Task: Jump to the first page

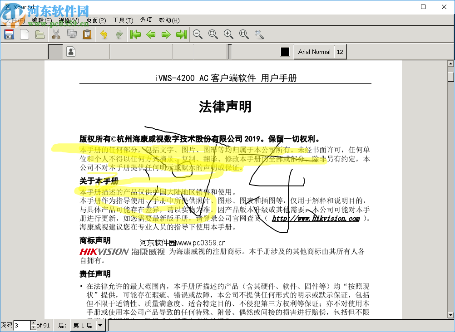Action: click(135, 34)
